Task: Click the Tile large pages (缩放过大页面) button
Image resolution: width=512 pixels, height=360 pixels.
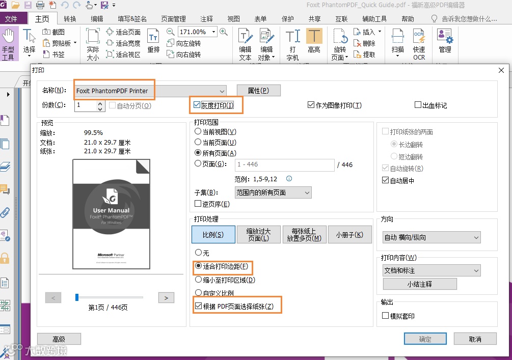Action: click(x=259, y=235)
